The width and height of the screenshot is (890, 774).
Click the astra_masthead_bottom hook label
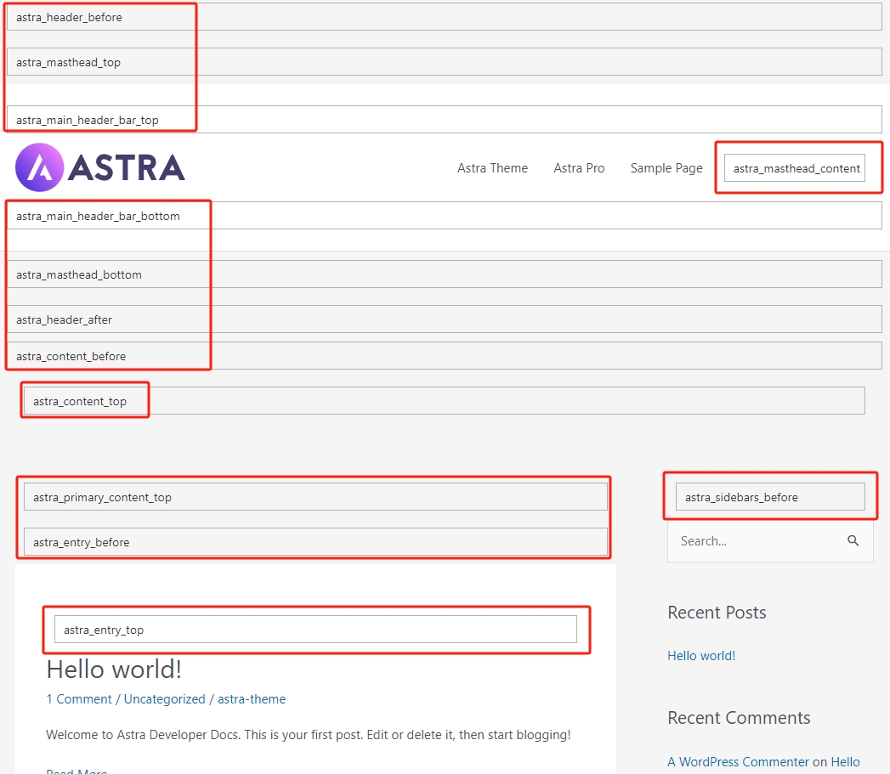coord(79,274)
